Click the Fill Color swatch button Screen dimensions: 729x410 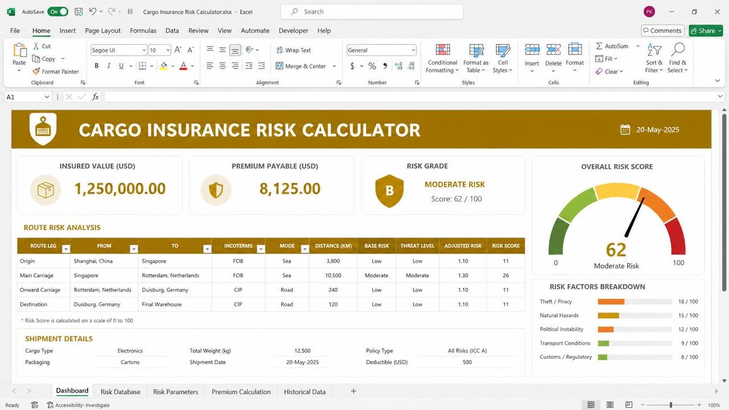pos(163,66)
